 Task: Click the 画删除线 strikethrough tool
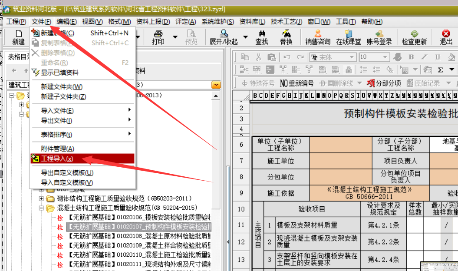(336, 83)
